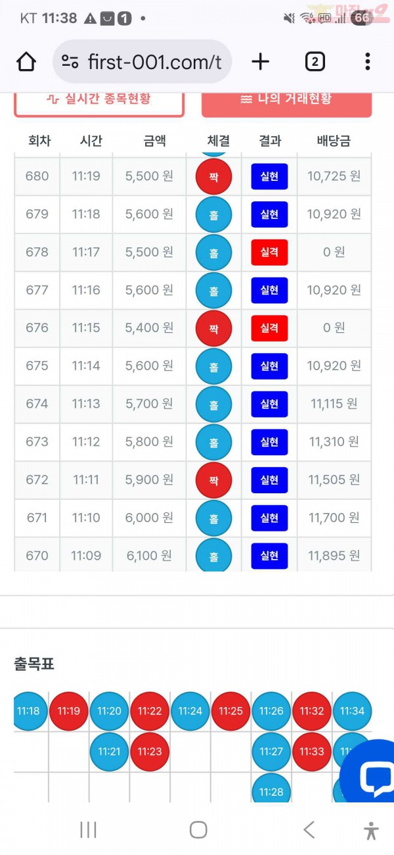Screen dimensions: 394x855
Task: Open 실시간 종목현황 tab
Action: pos(98,99)
